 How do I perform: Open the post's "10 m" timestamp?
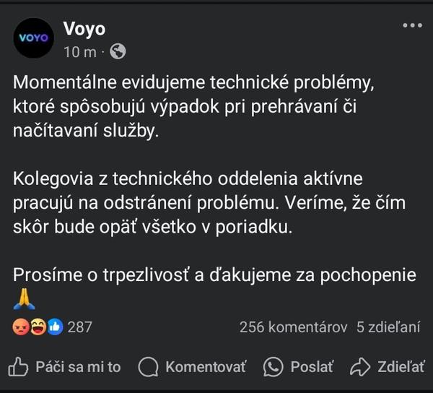[79, 51]
